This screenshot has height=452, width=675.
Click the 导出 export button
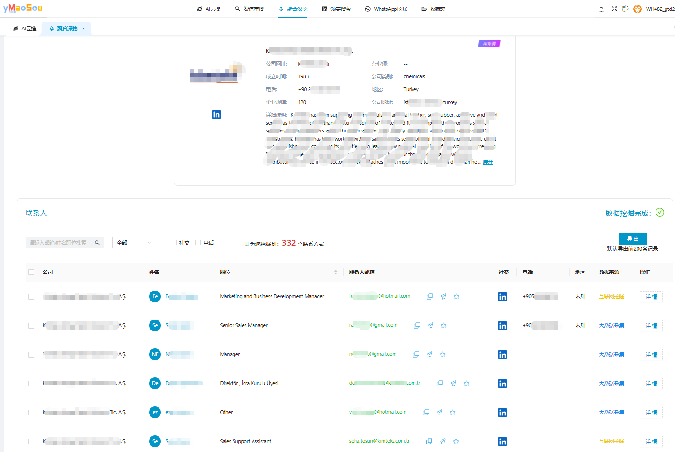(x=632, y=239)
